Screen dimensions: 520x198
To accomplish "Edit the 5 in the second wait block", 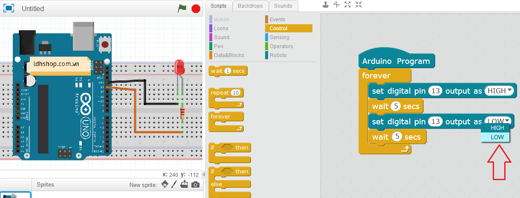I will pyautogui.click(x=396, y=137).
